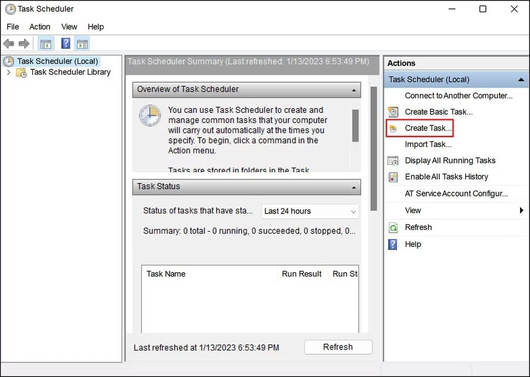
Task: Click the Enable All Tasks History icon
Action: tap(393, 176)
